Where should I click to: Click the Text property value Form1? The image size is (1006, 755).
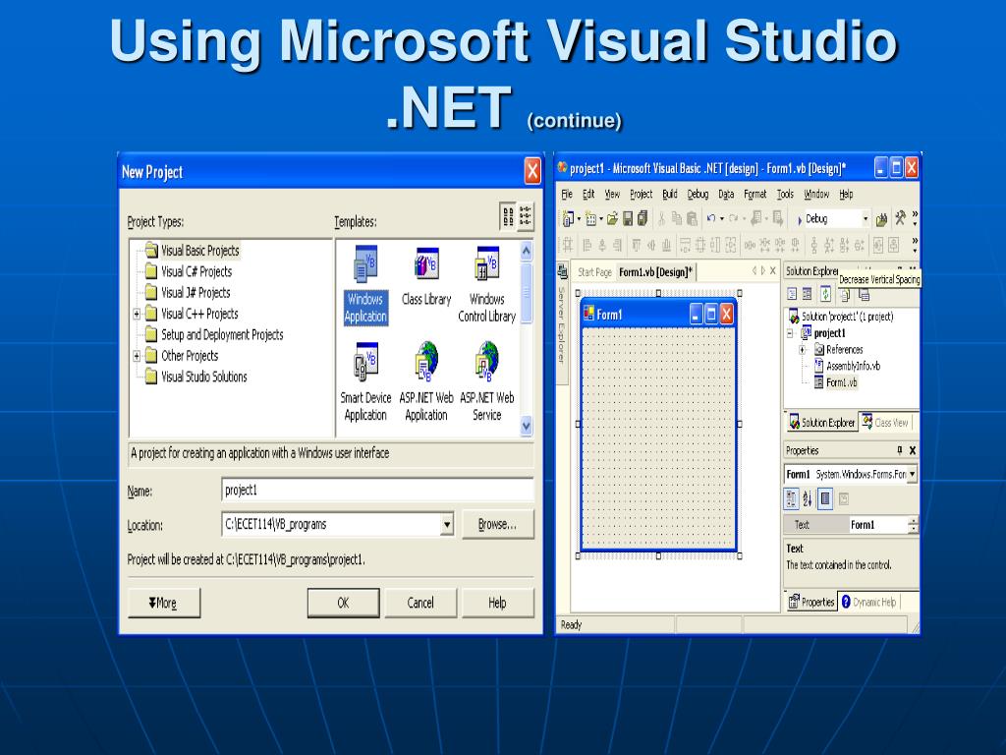(x=877, y=525)
